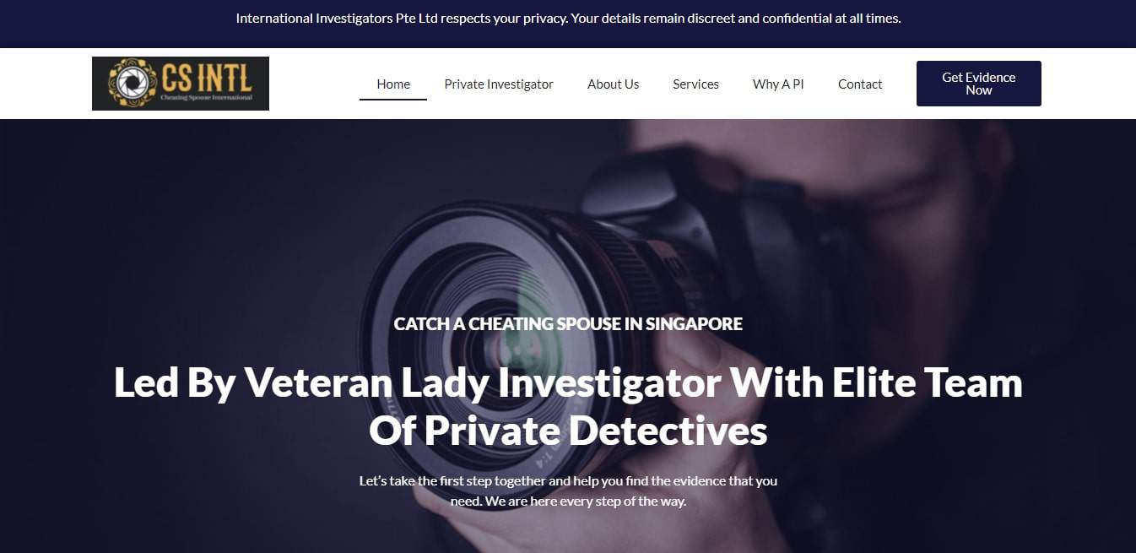Click the Cheating Spouse International tagline
This screenshot has width=1136, height=553.
206,97
